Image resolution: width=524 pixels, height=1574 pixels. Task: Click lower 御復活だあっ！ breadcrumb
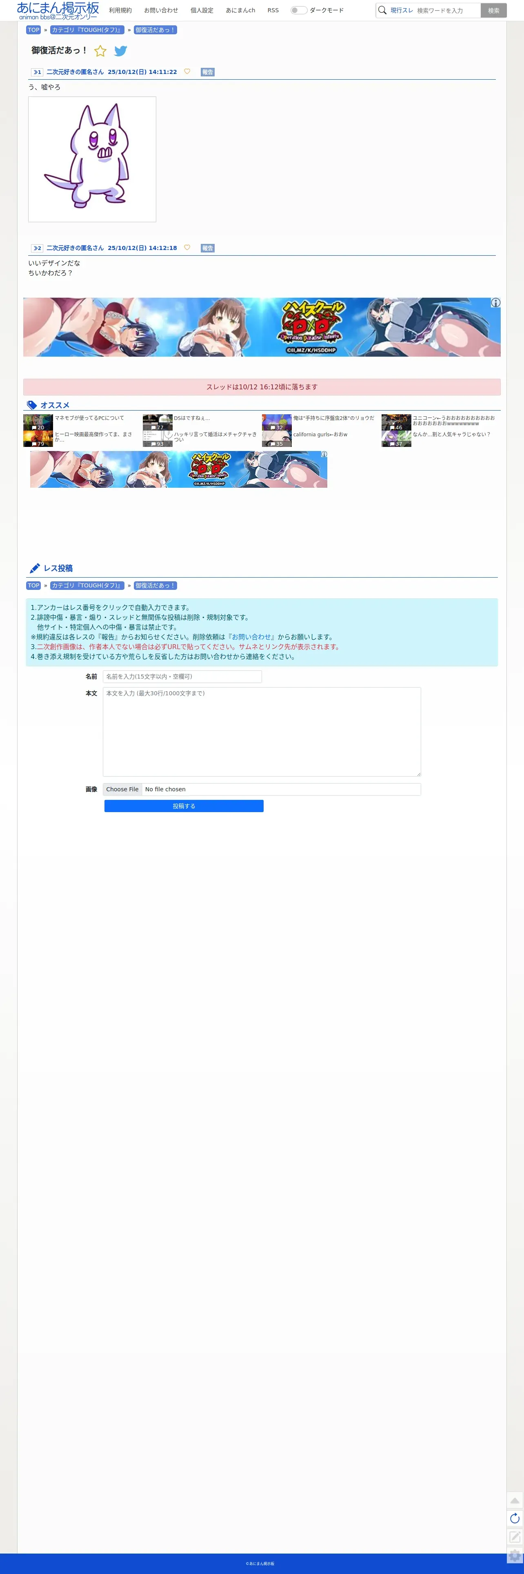[x=155, y=585]
